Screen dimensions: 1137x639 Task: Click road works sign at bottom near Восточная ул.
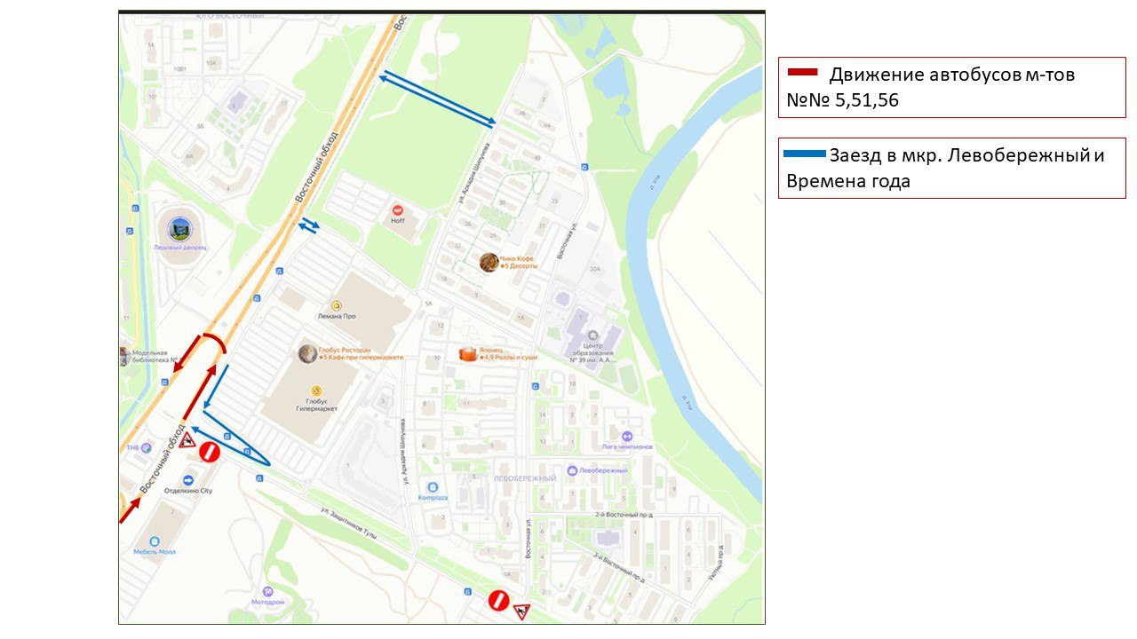[521, 611]
